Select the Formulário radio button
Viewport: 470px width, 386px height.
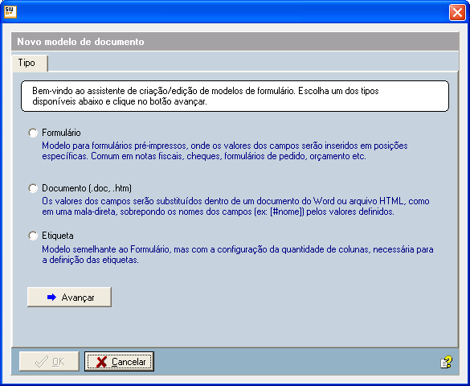click(x=33, y=133)
